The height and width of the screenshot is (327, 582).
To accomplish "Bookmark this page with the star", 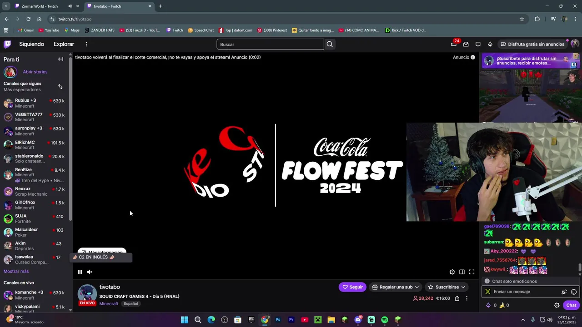I will point(522,19).
